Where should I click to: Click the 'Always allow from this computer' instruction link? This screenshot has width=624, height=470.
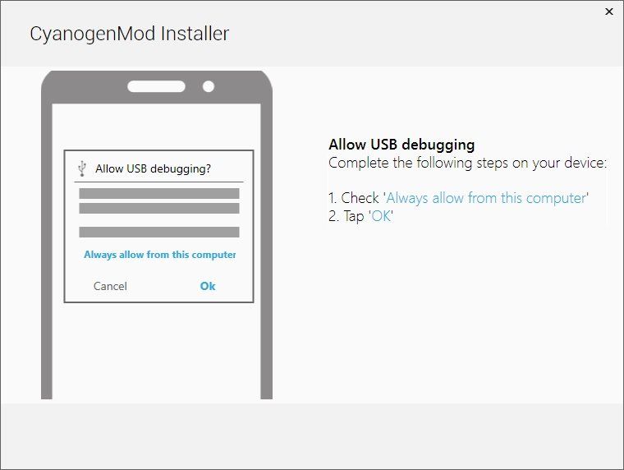(x=486, y=198)
